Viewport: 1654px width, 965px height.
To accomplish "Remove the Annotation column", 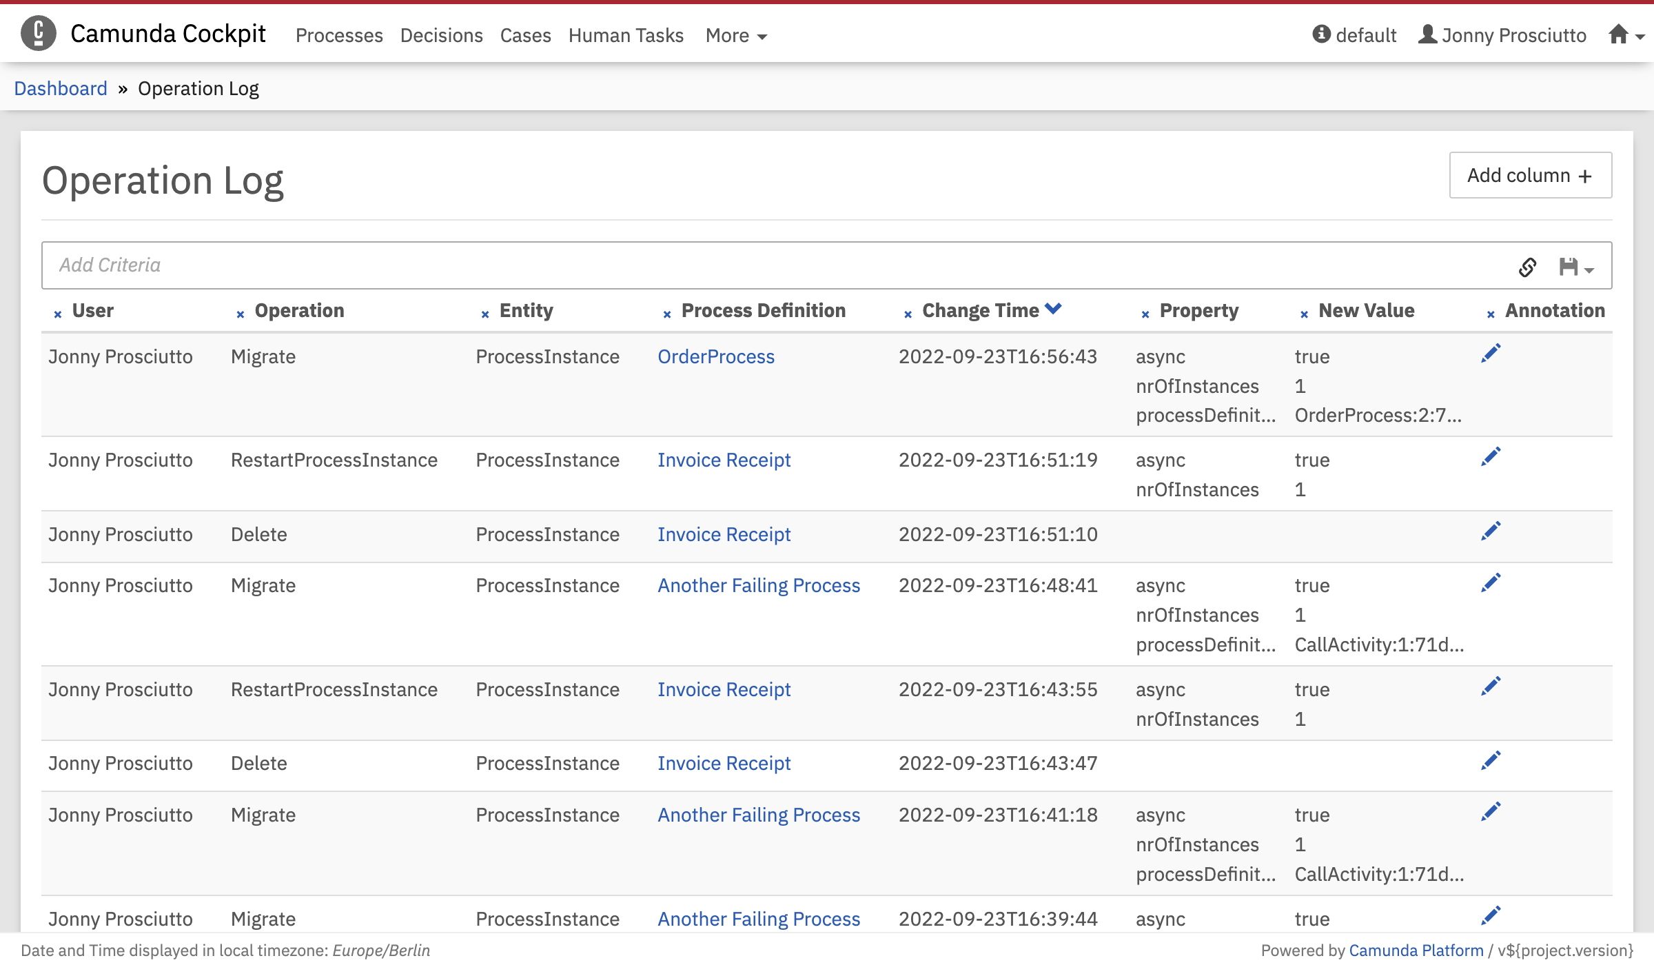I will tap(1491, 314).
